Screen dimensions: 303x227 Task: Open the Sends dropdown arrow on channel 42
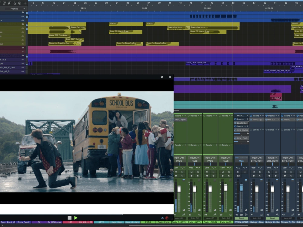pyautogui.click(x=276, y=130)
